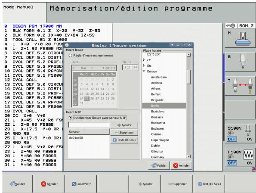Click the Serveur column header
This screenshot has height=193, width=256.
(x=89, y=132)
